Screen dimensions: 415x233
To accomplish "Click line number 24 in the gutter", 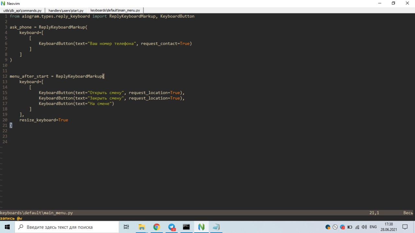I will point(5,142).
